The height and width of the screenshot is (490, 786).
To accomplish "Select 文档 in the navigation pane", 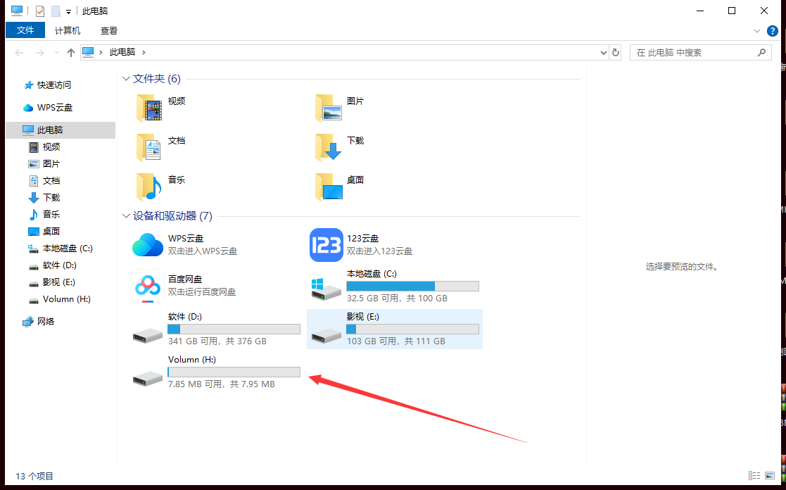I will click(x=51, y=181).
